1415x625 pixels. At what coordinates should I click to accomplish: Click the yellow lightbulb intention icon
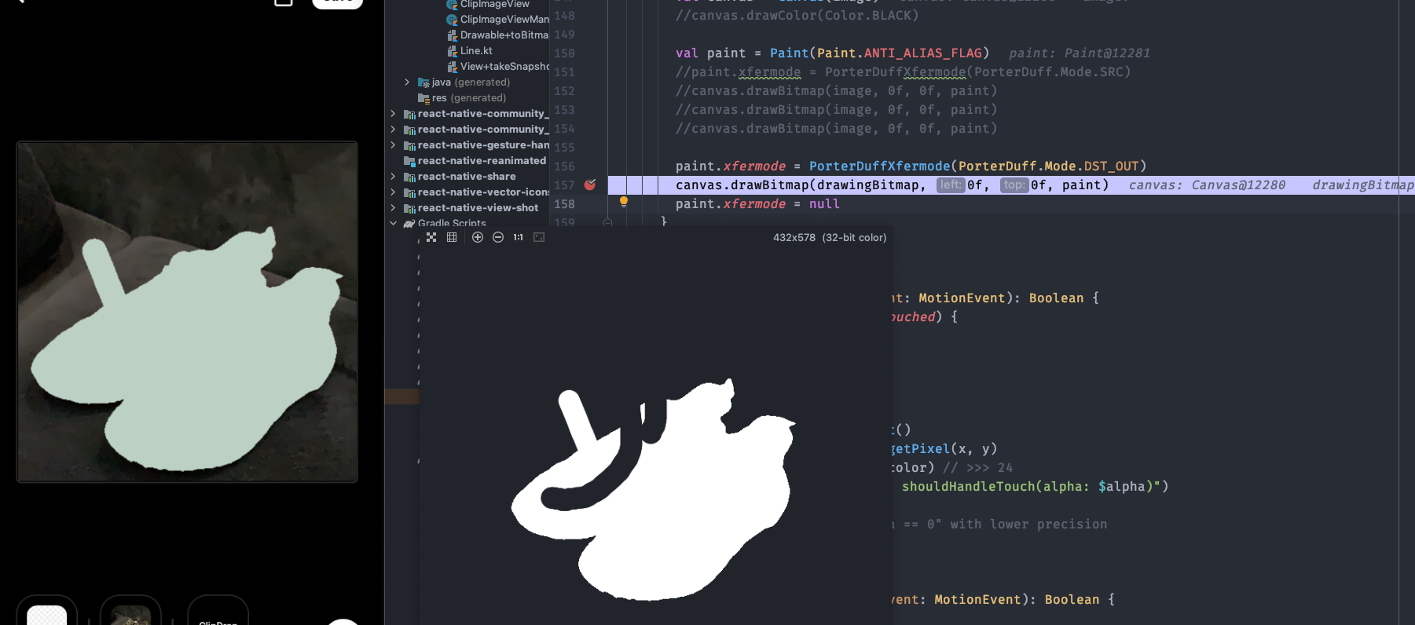(x=624, y=202)
